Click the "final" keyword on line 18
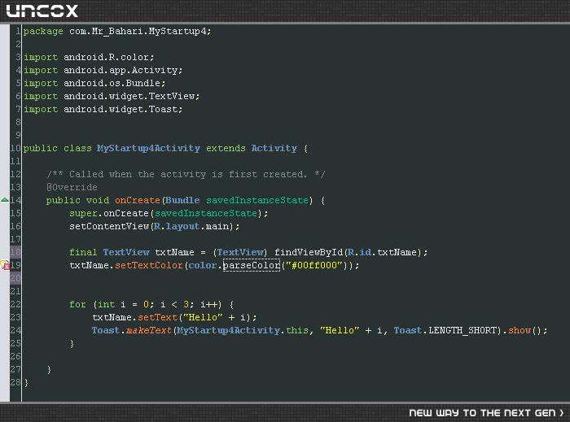 click(x=83, y=252)
